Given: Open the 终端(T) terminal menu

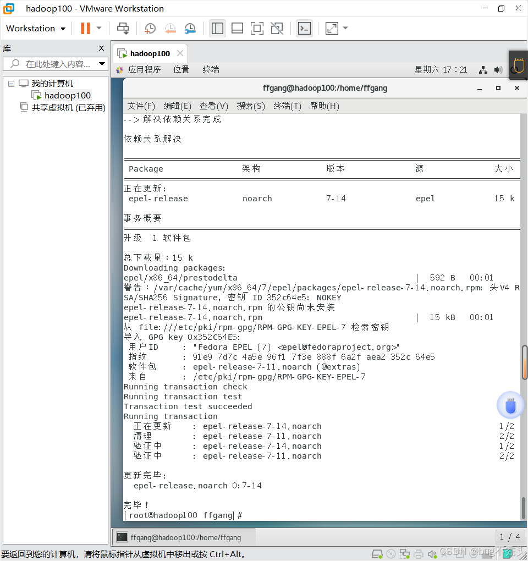Looking at the screenshot, I should pos(288,106).
